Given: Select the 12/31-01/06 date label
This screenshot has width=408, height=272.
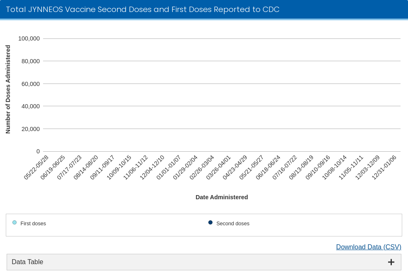Looking at the screenshot, I should (x=384, y=167).
